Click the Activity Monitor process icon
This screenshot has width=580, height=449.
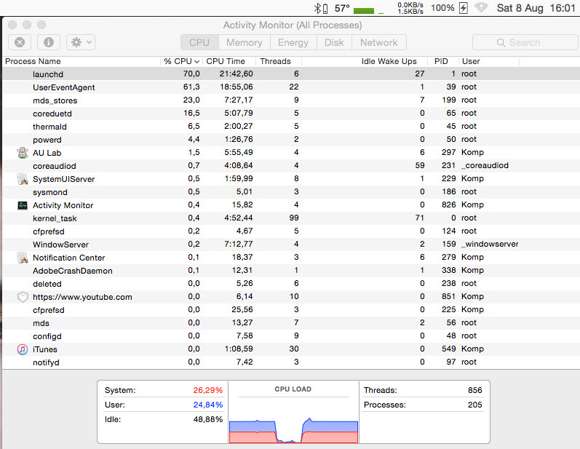click(23, 205)
